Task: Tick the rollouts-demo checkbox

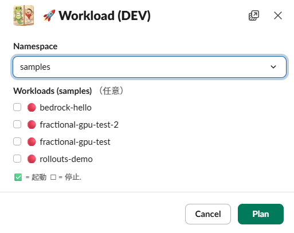Action: 17,159
